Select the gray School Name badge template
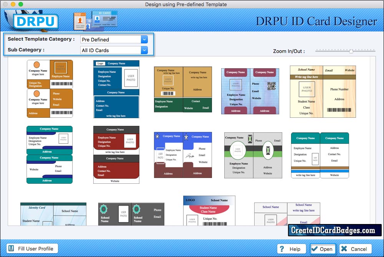 (x=131, y=214)
